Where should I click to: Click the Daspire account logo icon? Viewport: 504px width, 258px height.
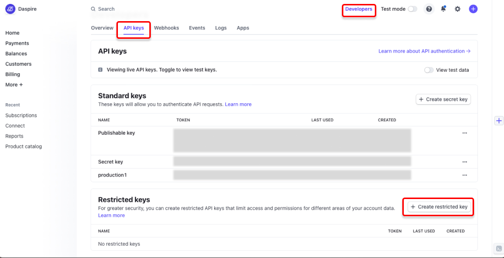[x=10, y=9]
